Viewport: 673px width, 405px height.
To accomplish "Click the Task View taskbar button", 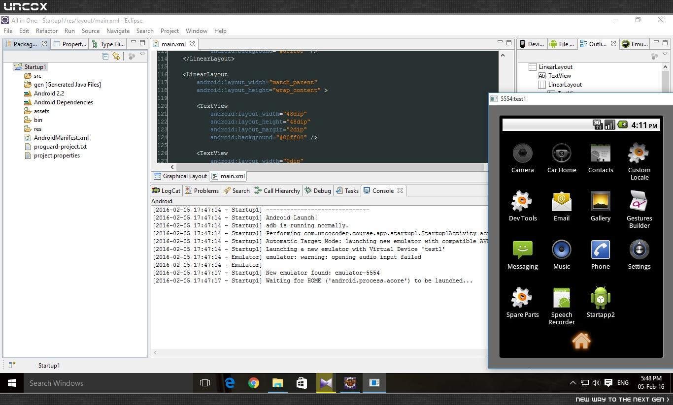I will [205, 383].
